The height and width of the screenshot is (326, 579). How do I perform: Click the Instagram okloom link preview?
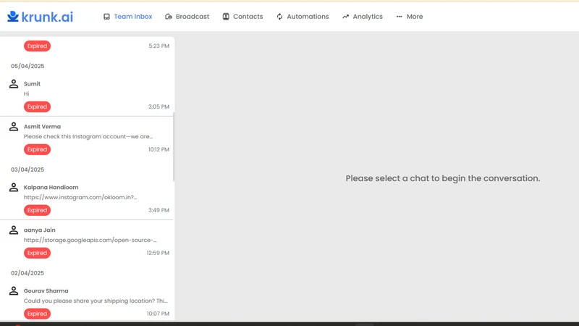coord(80,197)
